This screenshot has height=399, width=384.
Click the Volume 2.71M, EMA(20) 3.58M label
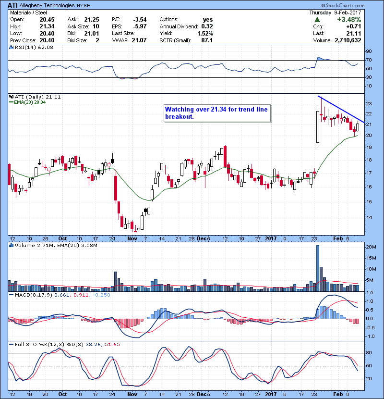[56, 246]
